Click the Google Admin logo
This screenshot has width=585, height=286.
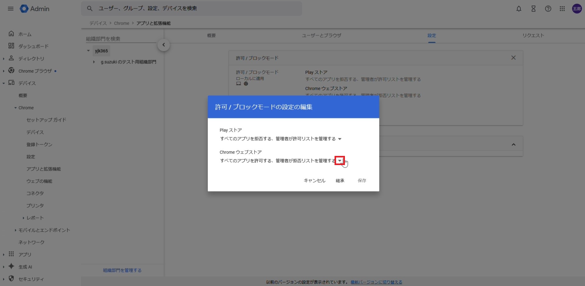point(34,9)
